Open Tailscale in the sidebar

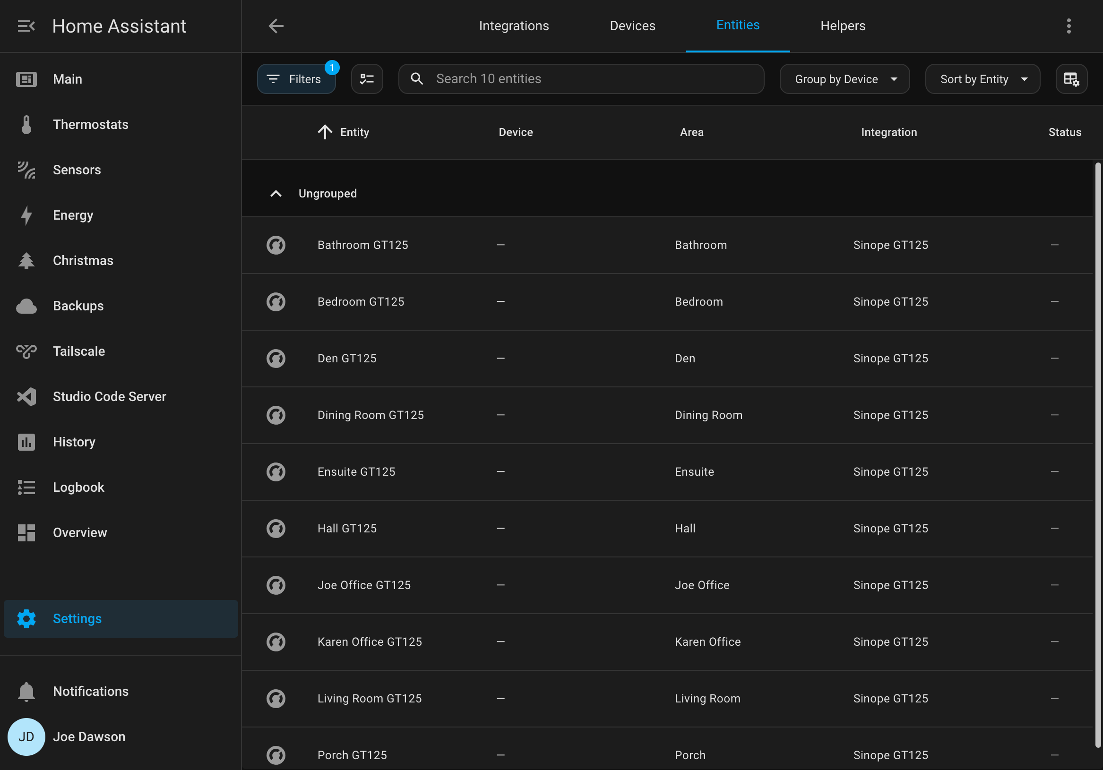click(121, 351)
